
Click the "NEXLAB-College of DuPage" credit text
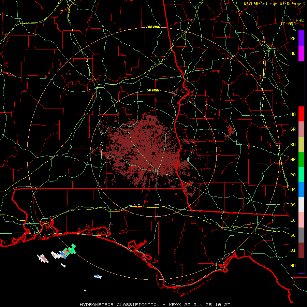(272, 4)
